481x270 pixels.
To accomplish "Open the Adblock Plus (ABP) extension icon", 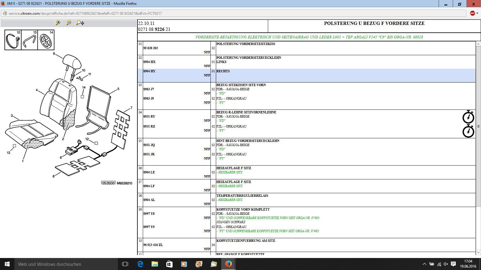I will 472,13.
